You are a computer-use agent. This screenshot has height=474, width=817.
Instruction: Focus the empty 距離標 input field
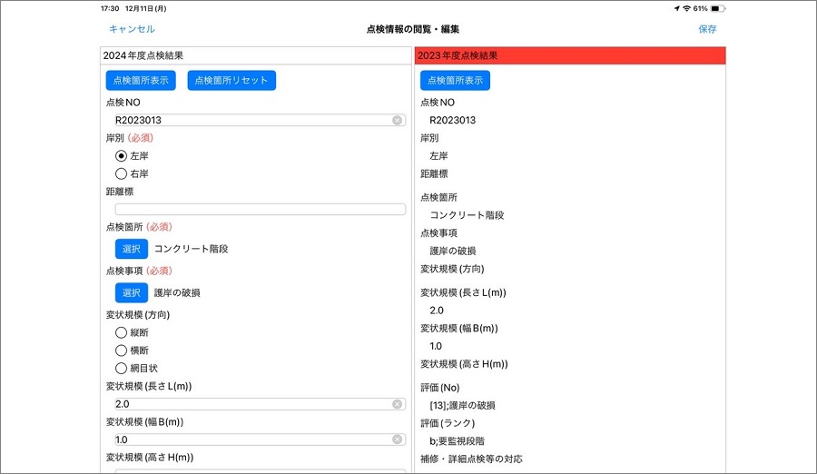[260, 209]
